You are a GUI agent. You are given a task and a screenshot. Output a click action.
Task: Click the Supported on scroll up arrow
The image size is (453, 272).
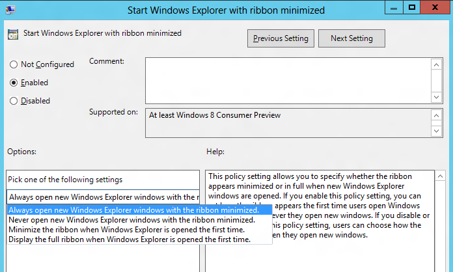[436, 115]
